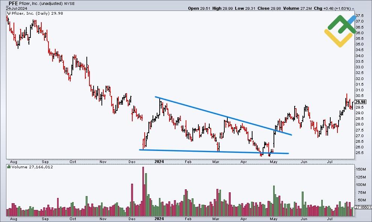Screen dimensions: 372x222
Task: Click the 2024 label on the price chart axis
Action: (159, 162)
